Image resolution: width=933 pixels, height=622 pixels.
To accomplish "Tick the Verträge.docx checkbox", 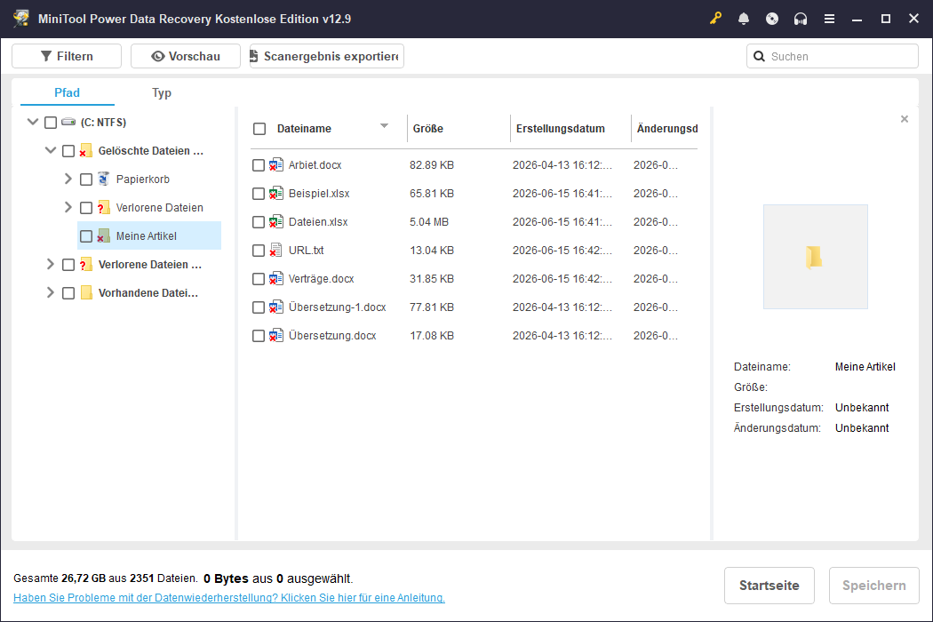I will [259, 279].
